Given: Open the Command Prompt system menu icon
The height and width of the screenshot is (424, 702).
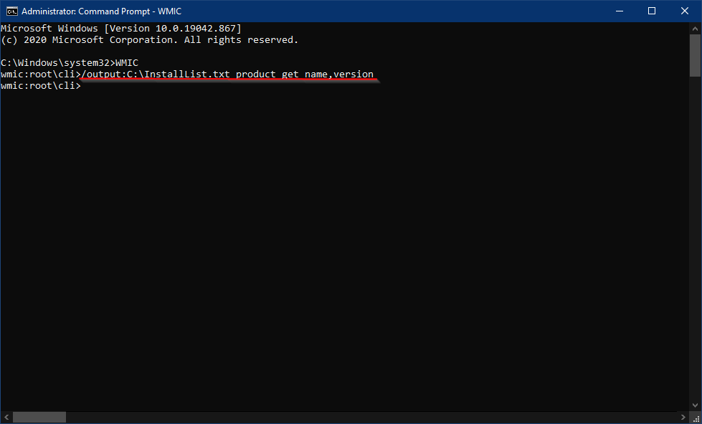Looking at the screenshot, I should (11, 11).
